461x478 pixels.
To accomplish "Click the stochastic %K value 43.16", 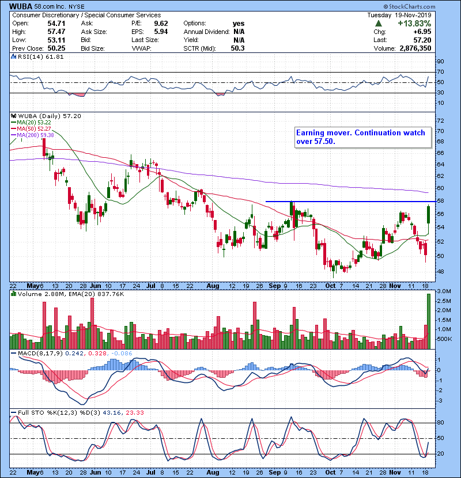I will point(112,413).
